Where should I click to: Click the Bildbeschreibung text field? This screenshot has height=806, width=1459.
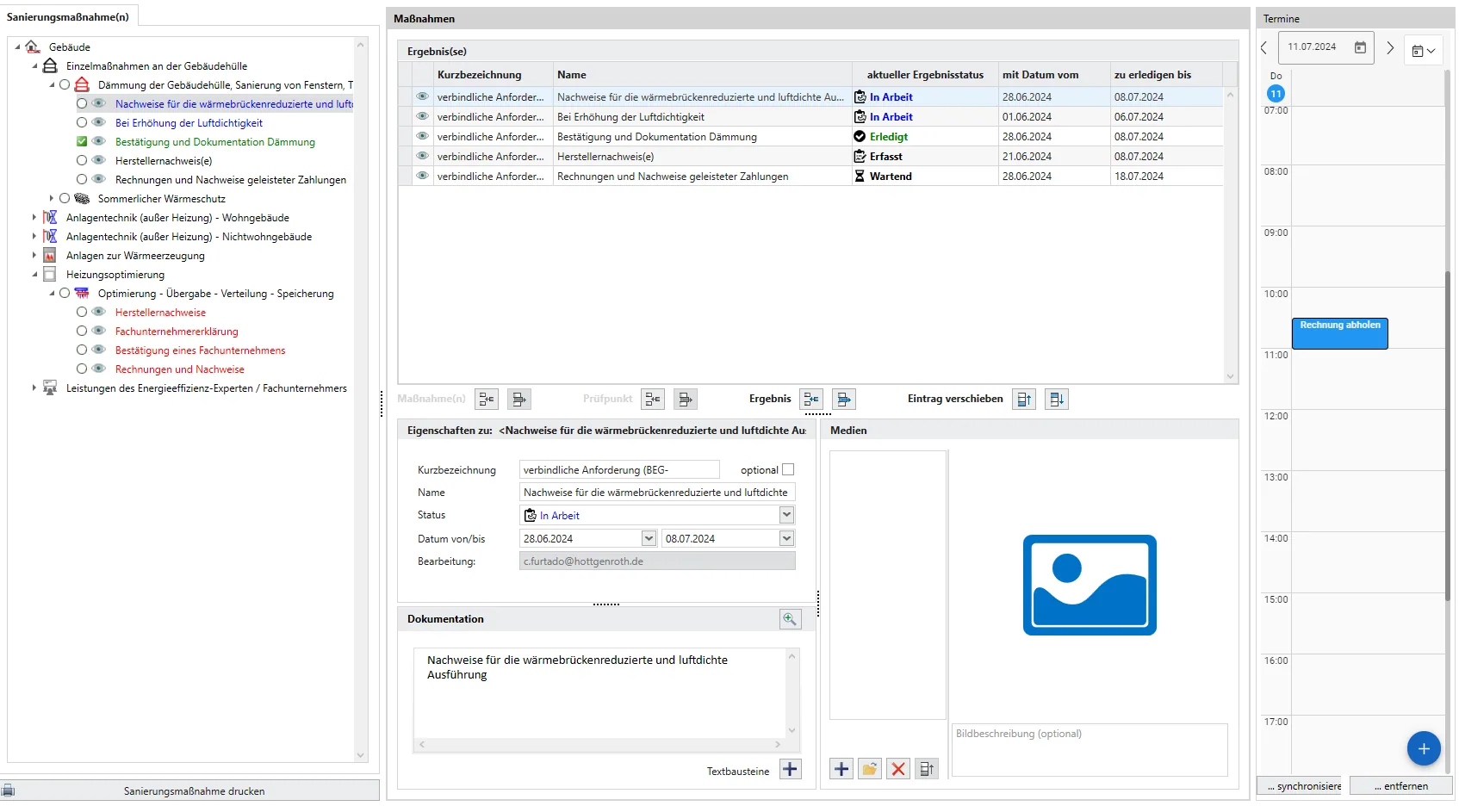pyautogui.click(x=1089, y=749)
